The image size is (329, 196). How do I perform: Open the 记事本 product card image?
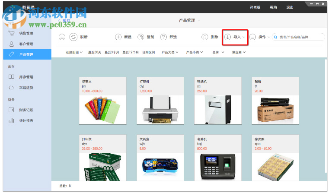click(102, 110)
